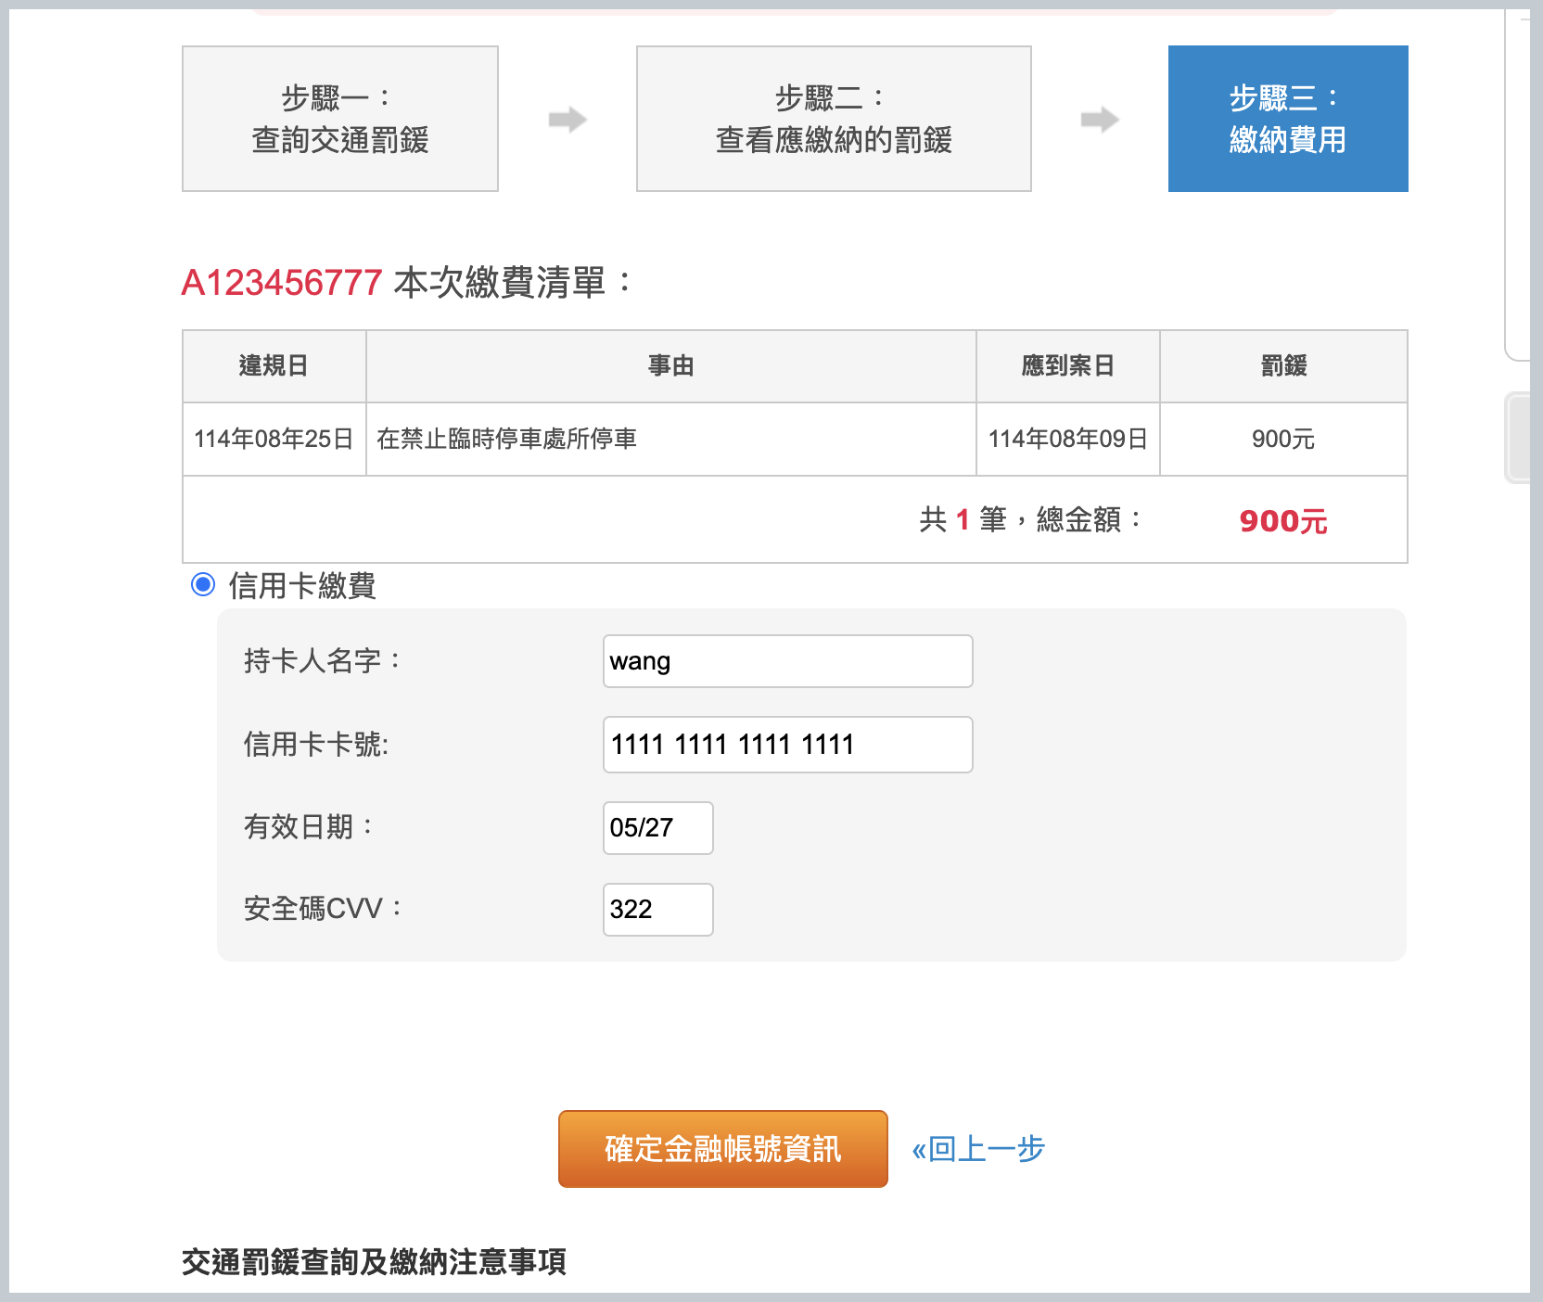Go to 步驟一 查詢交通罰鍰 step
Screen dimensions: 1543x1302
point(340,119)
